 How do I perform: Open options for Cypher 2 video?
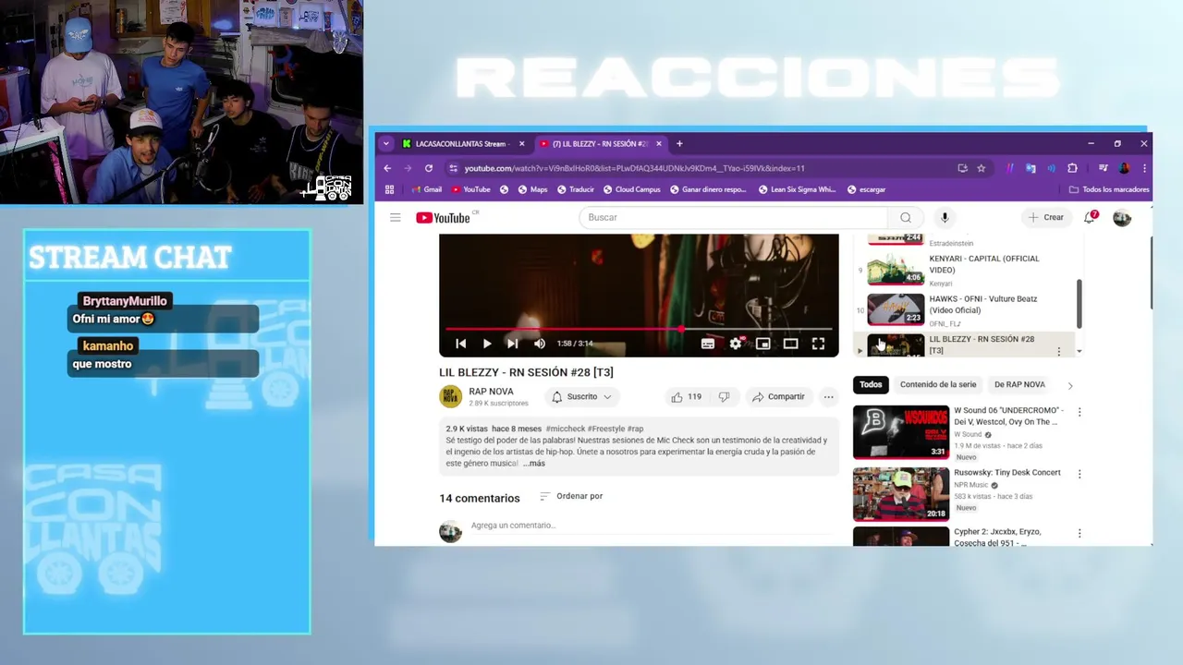1079,533
